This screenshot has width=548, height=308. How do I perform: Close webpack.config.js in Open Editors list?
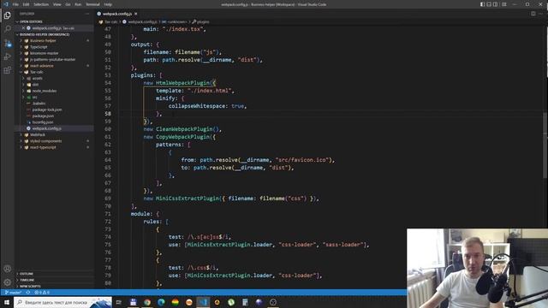(x=23, y=28)
